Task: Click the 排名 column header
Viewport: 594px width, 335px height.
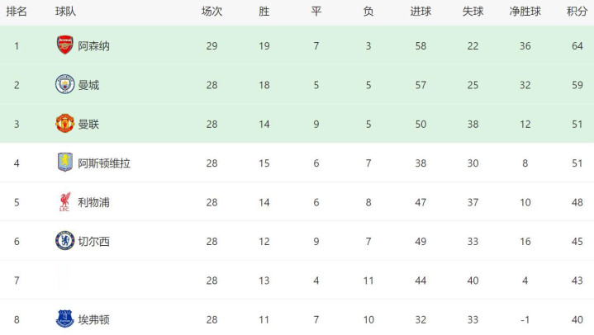Action: [17, 12]
